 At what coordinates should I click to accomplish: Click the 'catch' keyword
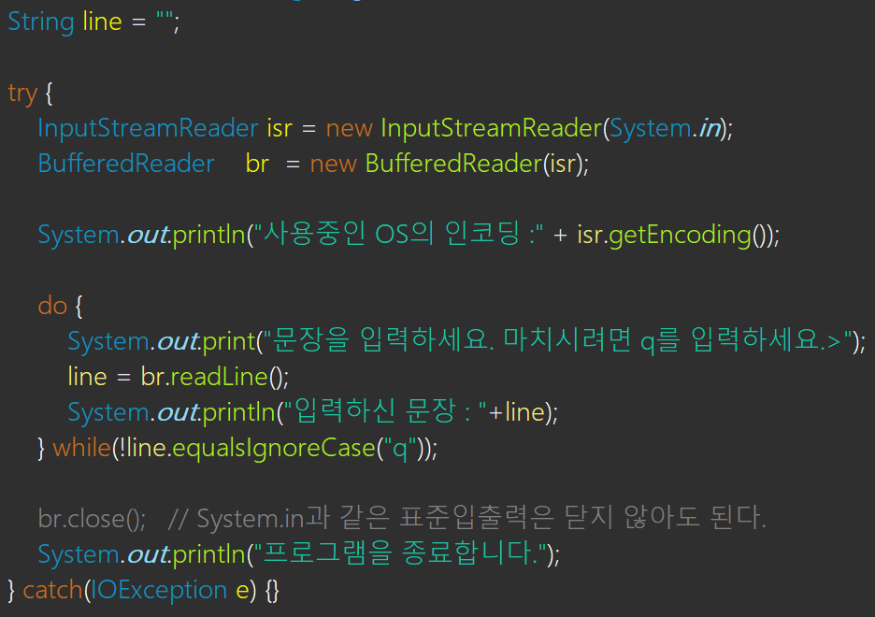click(x=52, y=590)
